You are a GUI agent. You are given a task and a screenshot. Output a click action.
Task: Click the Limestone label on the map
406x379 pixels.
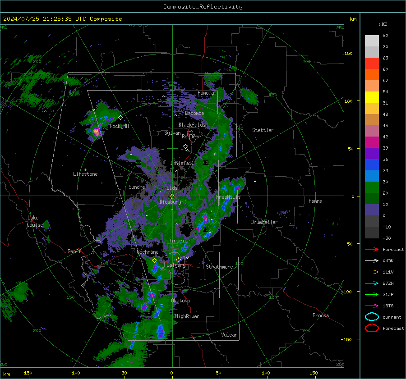click(85, 174)
